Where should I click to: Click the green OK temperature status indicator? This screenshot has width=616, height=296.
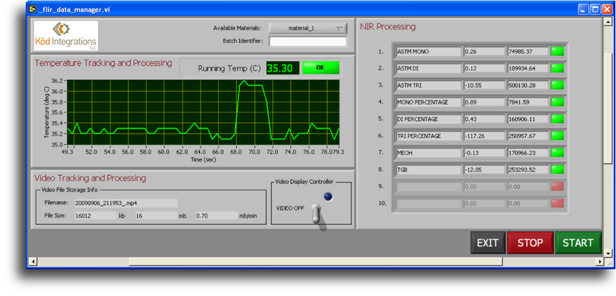pyautogui.click(x=320, y=68)
